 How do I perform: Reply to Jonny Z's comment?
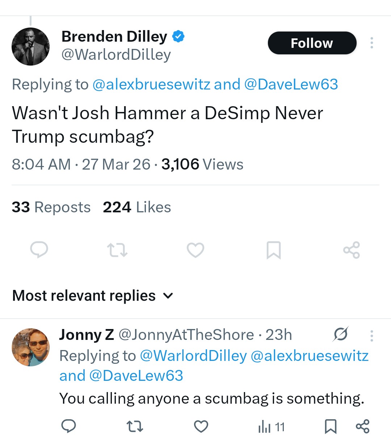click(68, 426)
